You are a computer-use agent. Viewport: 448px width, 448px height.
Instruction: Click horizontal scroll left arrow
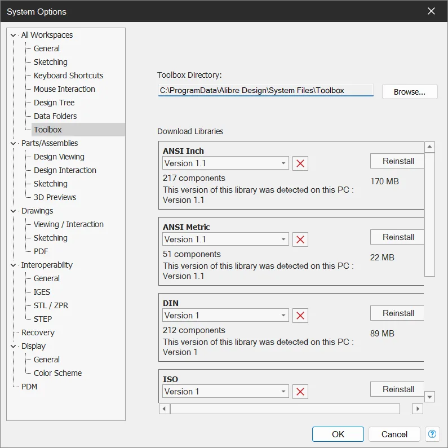164,409
